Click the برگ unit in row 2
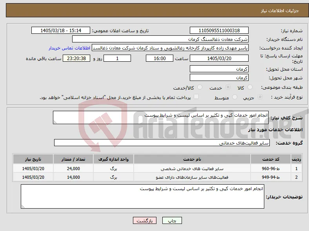This screenshot has height=231, width=309. (x=113, y=177)
